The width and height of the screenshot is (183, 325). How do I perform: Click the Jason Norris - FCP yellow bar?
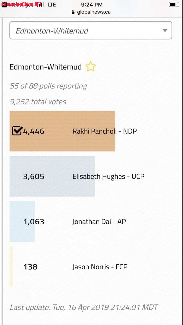11,267
